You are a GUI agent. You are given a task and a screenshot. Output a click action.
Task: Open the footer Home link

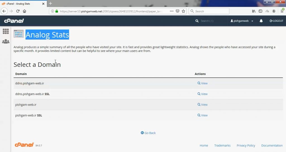coord(204,145)
